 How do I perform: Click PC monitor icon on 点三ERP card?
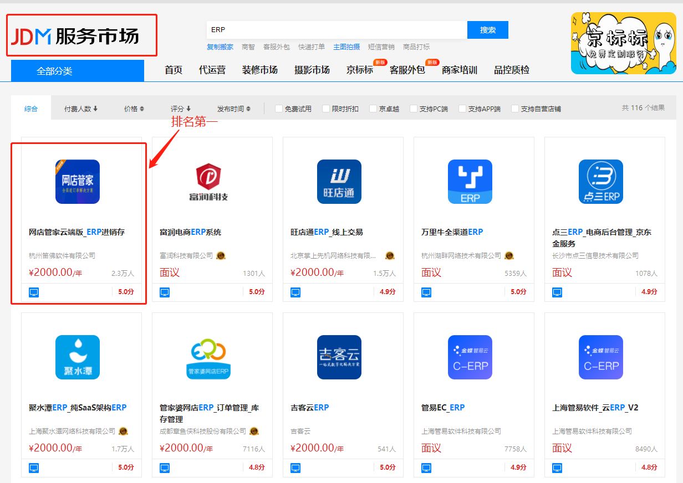(x=557, y=292)
